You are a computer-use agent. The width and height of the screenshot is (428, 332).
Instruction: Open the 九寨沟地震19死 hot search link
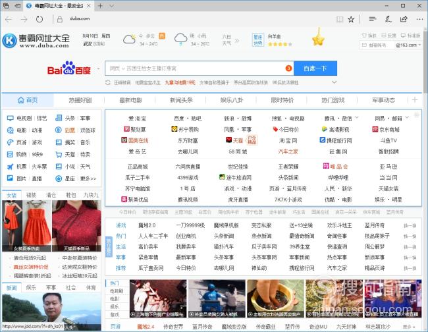[180, 82]
